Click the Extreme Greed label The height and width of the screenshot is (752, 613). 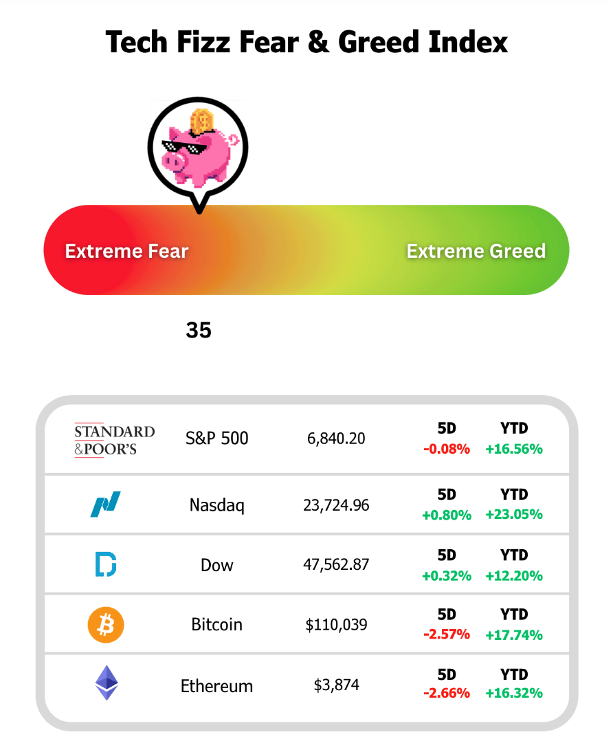point(476,251)
